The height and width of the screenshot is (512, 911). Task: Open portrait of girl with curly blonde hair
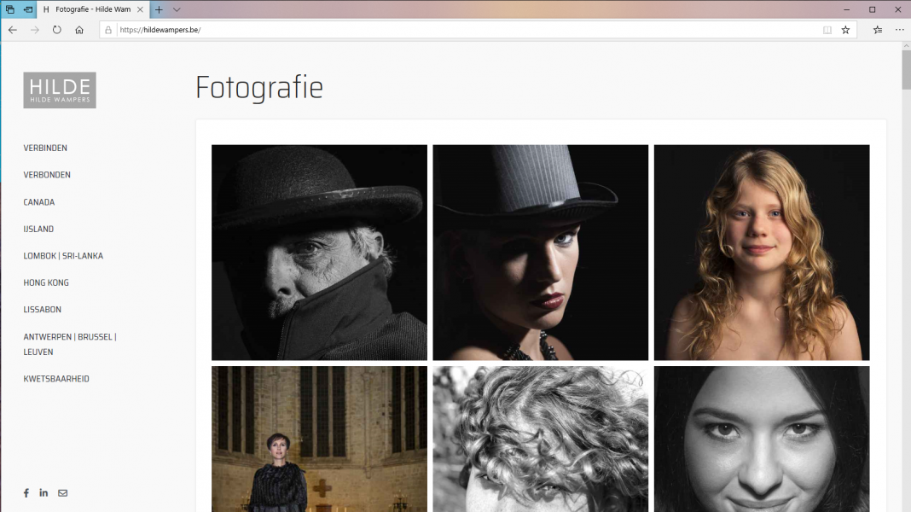[x=762, y=253]
